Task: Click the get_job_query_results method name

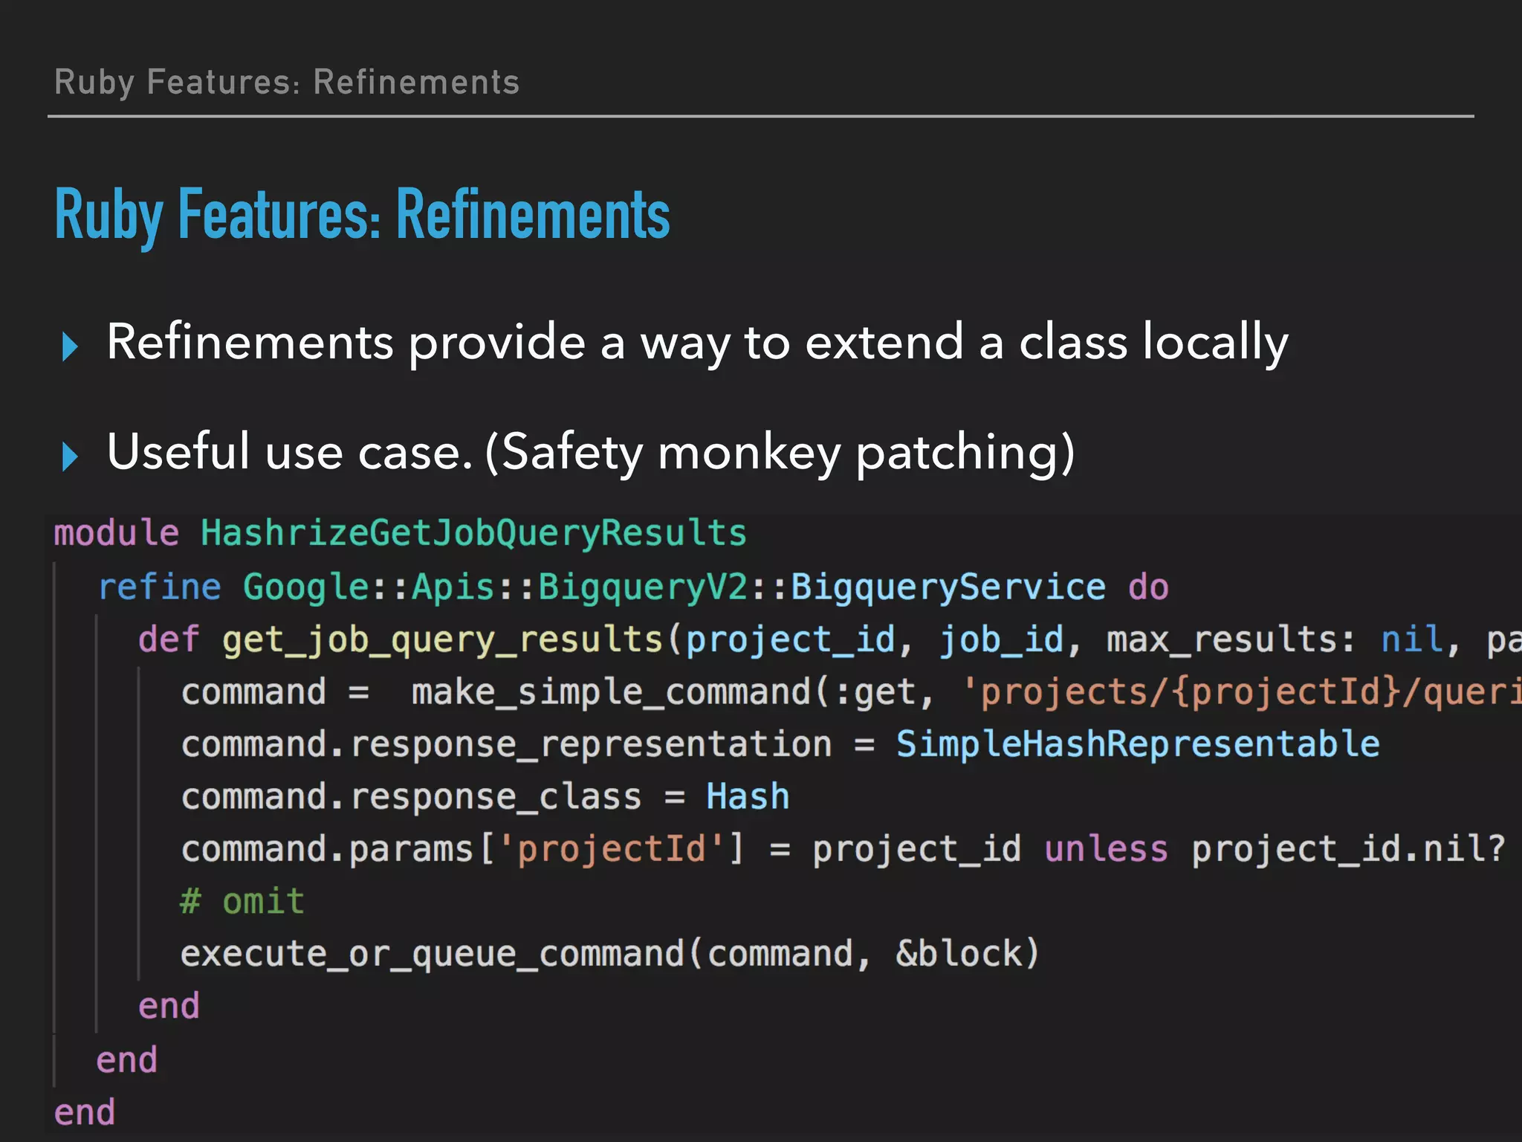Action: tap(442, 639)
